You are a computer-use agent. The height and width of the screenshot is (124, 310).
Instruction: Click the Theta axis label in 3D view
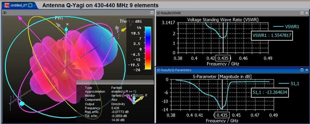click(126, 21)
